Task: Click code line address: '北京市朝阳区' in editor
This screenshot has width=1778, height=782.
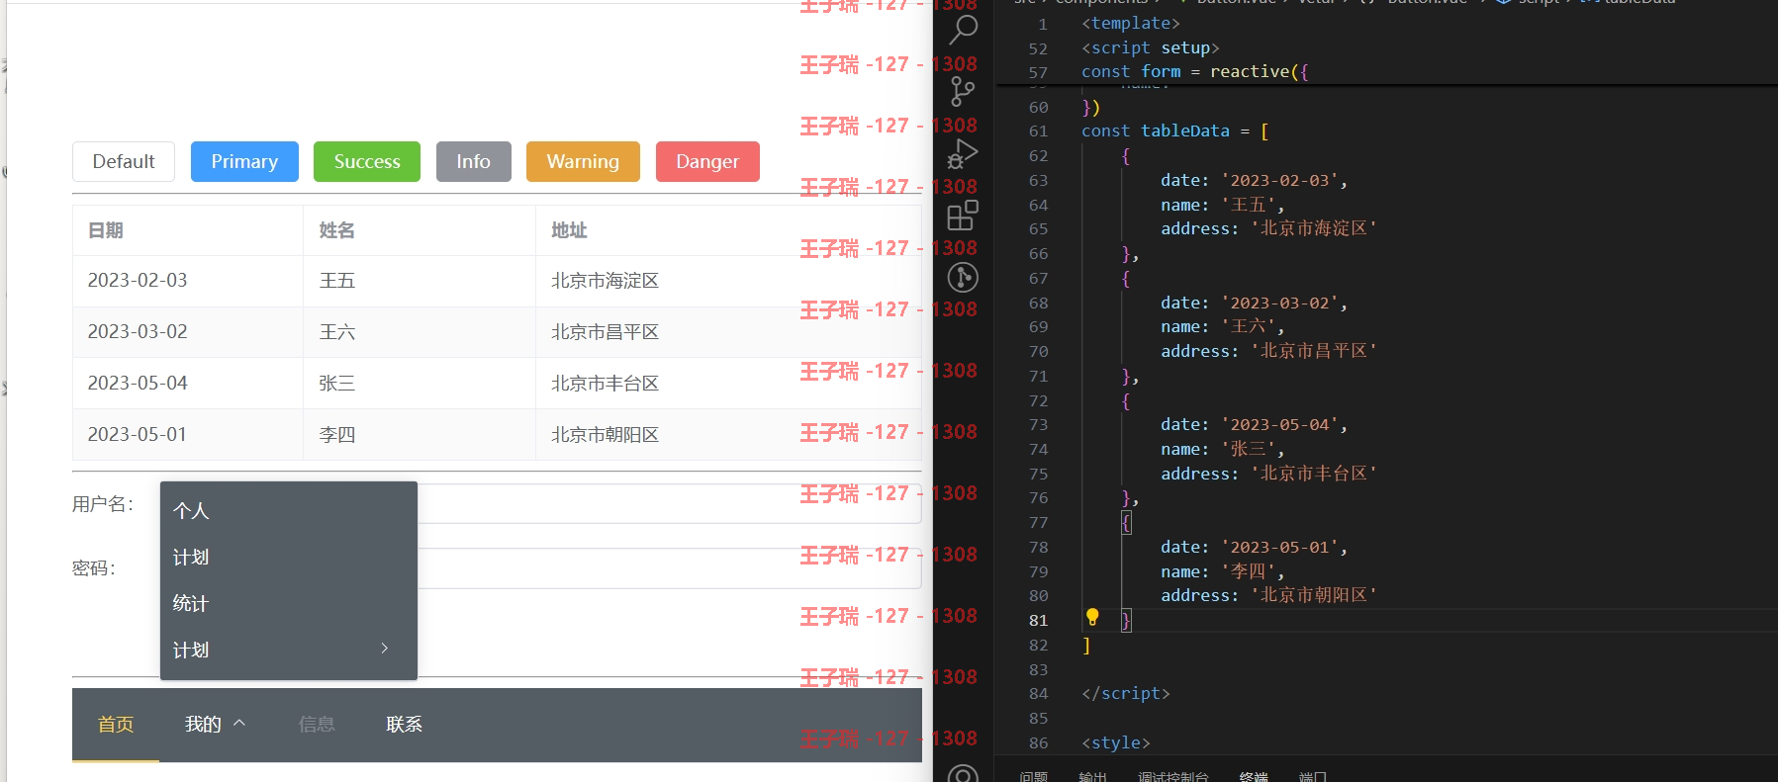Action: pos(1268,595)
